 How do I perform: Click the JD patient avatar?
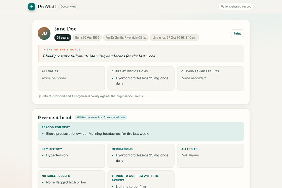pos(44,33)
